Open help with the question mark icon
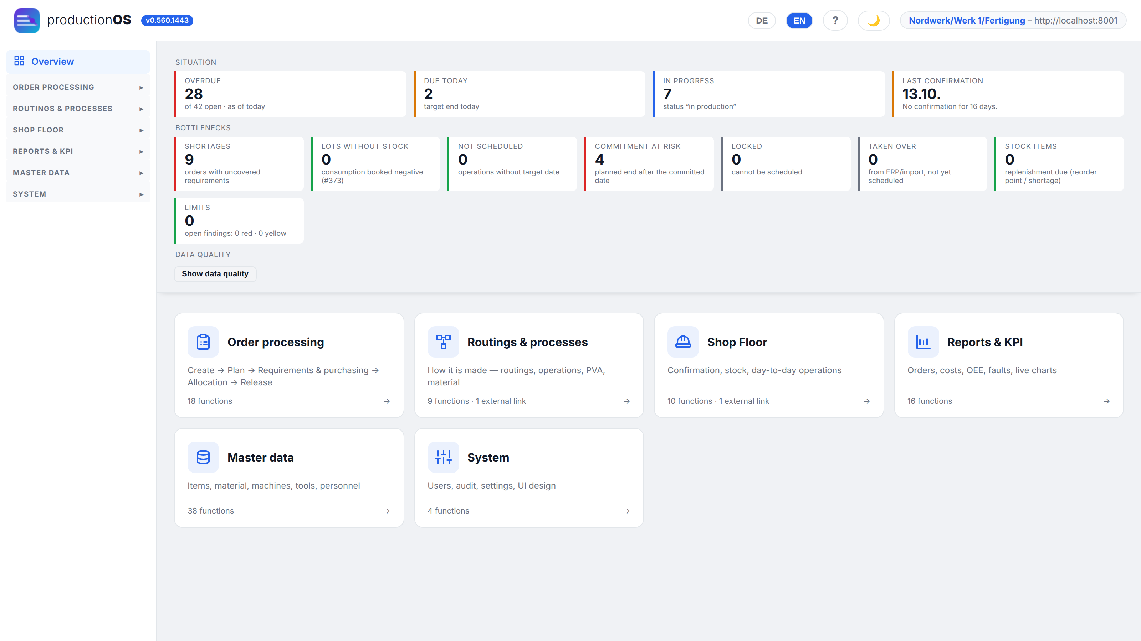The image size is (1141, 641). [835, 20]
